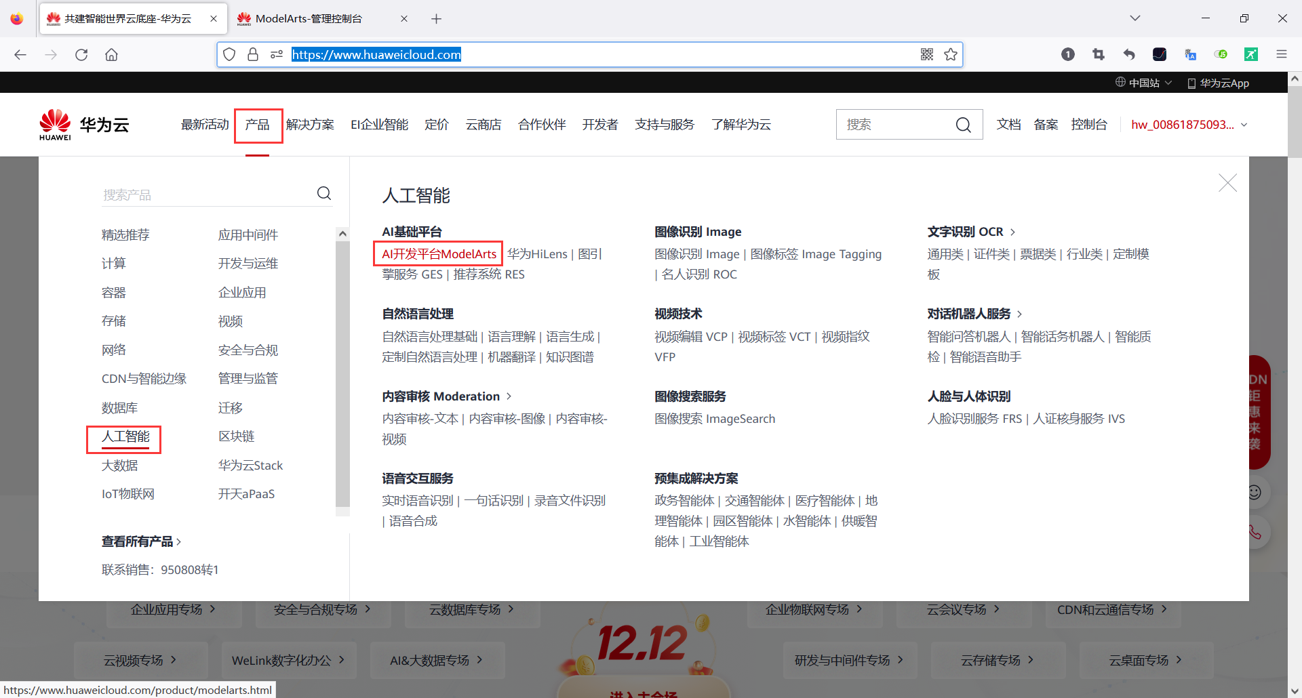Expand the list-all-tabs chevron
Image resolution: width=1302 pixels, height=698 pixels.
pyautogui.click(x=1135, y=18)
